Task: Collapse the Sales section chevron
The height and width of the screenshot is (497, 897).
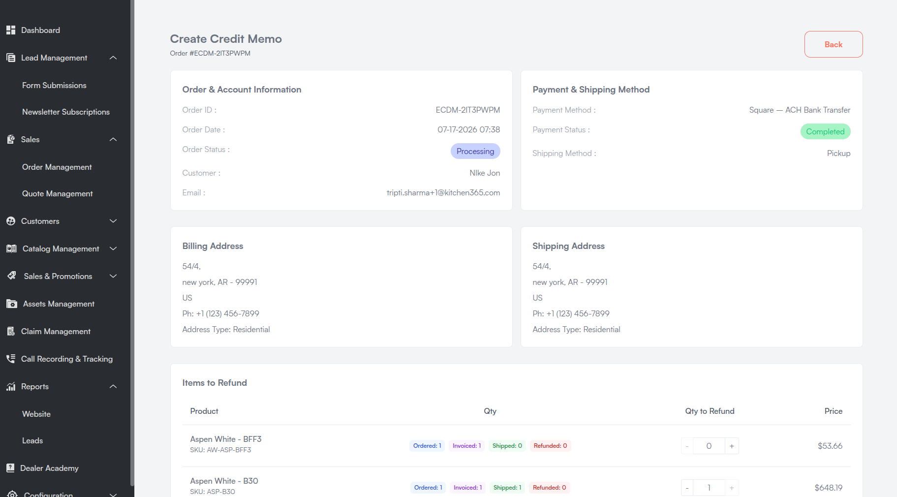Action: pos(113,139)
